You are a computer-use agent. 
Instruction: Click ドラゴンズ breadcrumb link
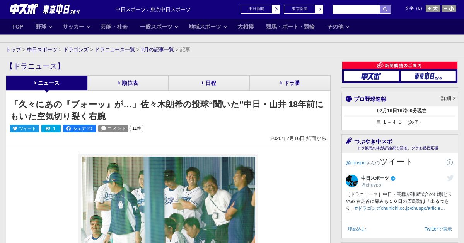tap(76, 50)
